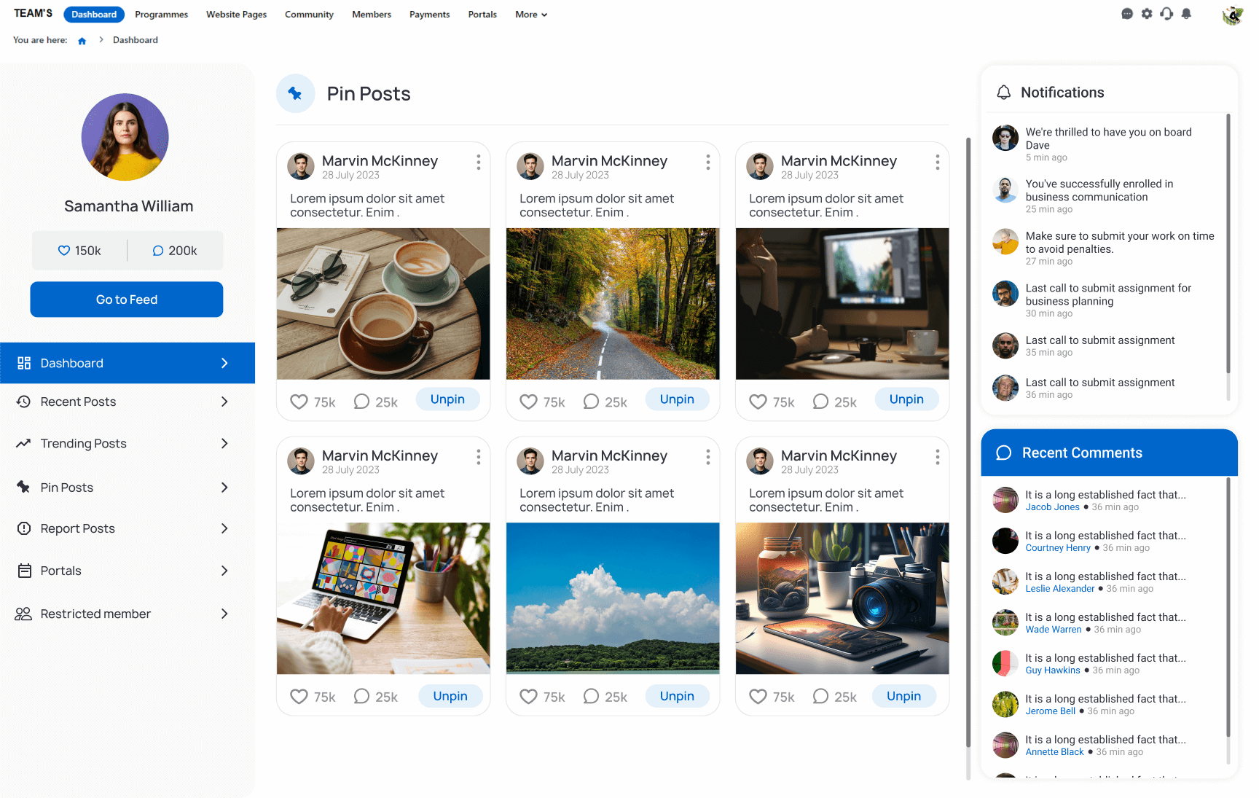Image resolution: width=1259 pixels, height=798 pixels.
Task: Open the Payments menu item
Action: 429,14
